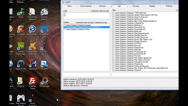Launch Vegas Pro 9.0 icon
The image size is (188, 106).
[x=21, y=65]
